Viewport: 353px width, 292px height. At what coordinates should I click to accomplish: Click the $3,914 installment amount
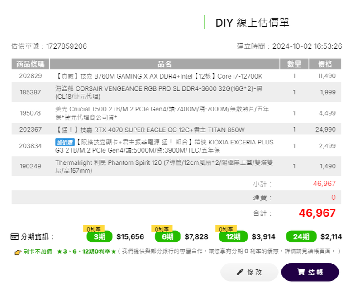pyautogui.click(x=263, y=237)
